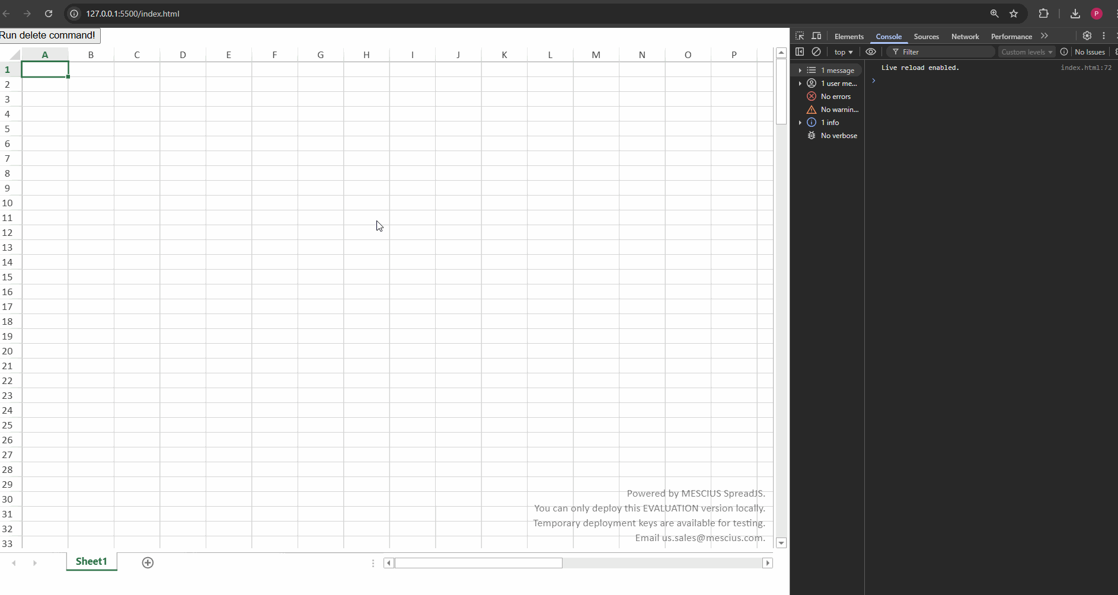Viewport: 1118px width, 595px height.
Task: Create a live expression eye icon
Action: pyautogui.click(x=871, y=52)
